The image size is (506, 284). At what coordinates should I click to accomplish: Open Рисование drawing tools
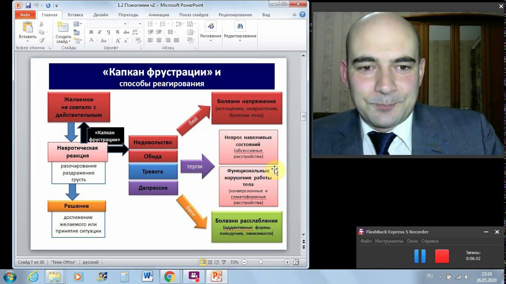pos(210,31)
